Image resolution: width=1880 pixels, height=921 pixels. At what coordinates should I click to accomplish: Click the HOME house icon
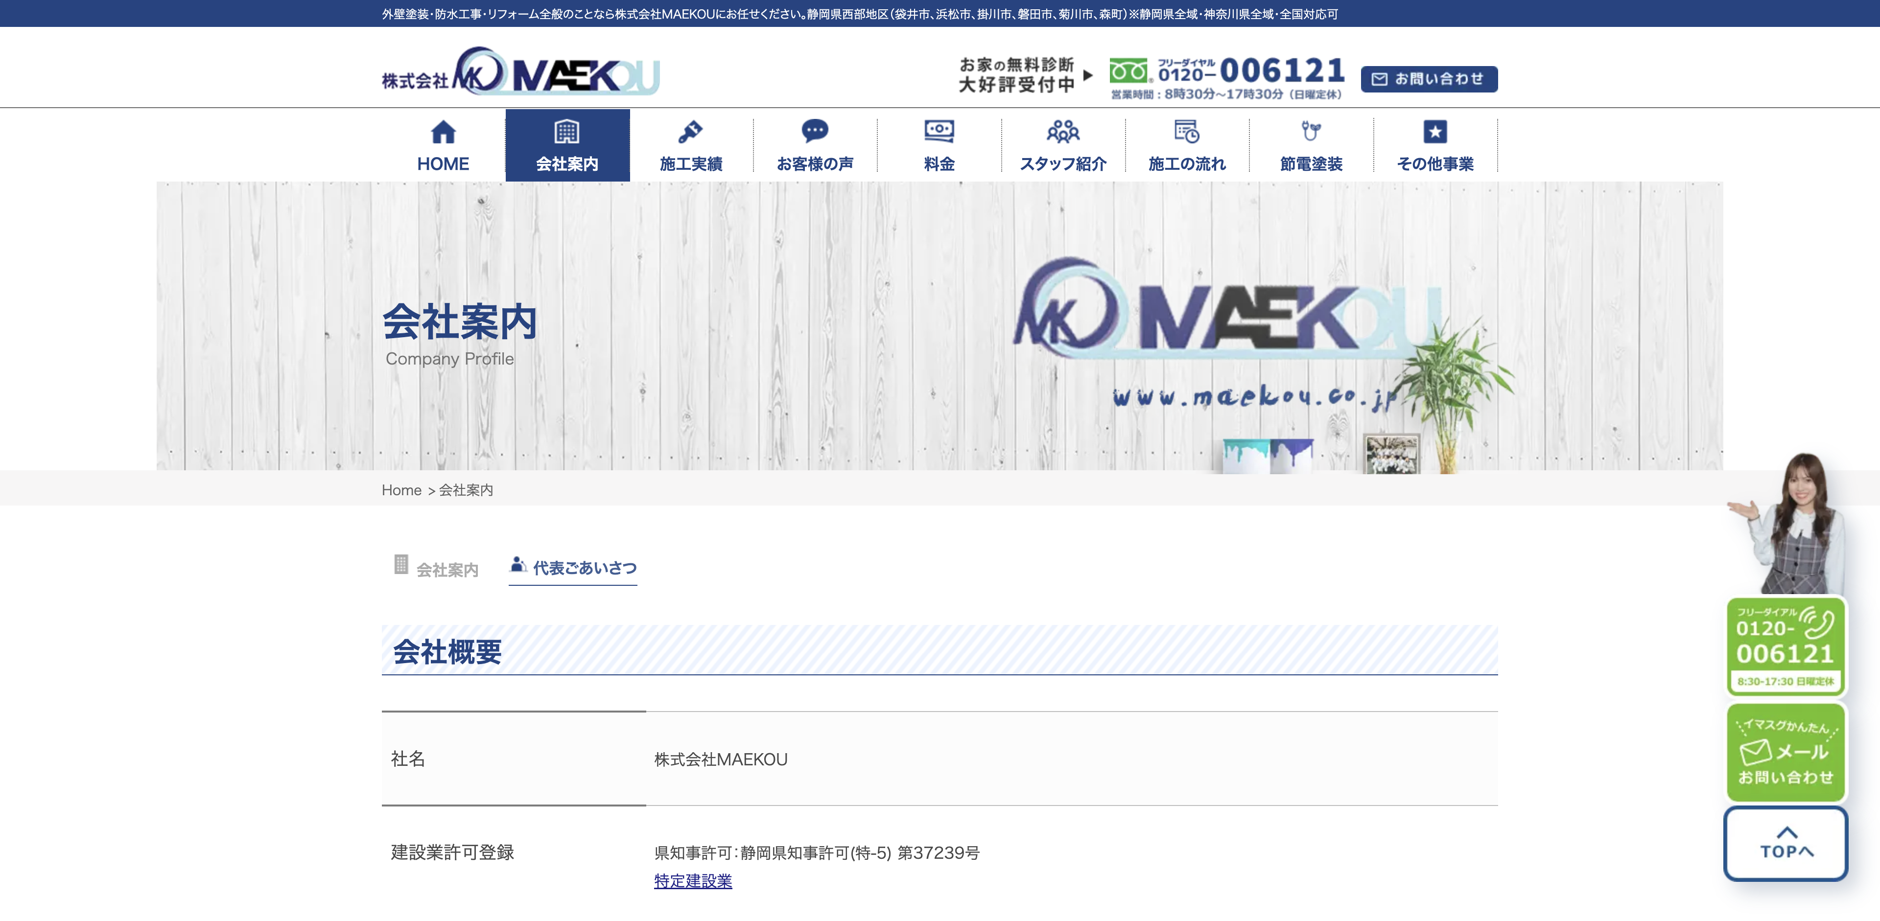(443, 132)
